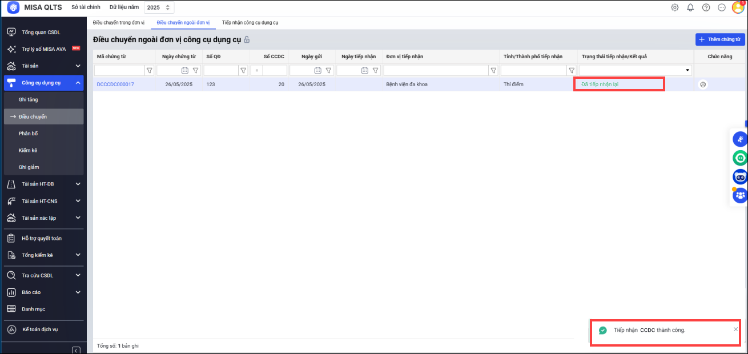Click the Thêm chứng từ button
The width and height of the screenshot is (748, 354).
pos(719,39)
